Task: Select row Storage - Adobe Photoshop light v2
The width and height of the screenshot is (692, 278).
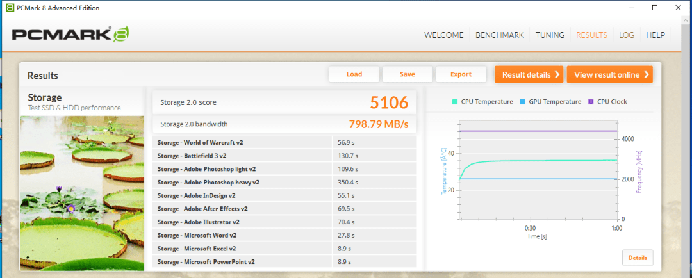Action: point(284,168)
